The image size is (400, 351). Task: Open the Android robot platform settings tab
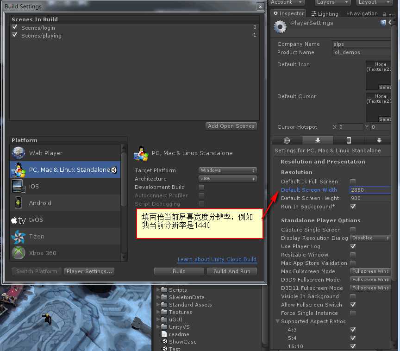click(379, 140)
